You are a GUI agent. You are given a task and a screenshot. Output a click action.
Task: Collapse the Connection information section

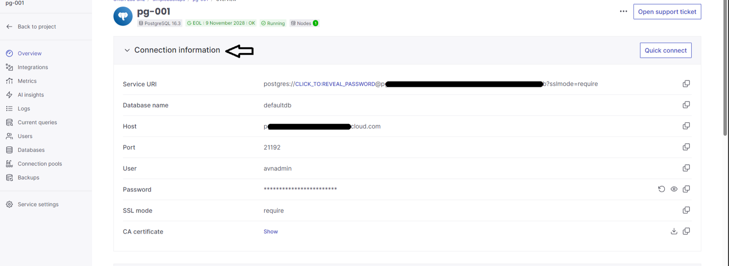click(127, 50)
